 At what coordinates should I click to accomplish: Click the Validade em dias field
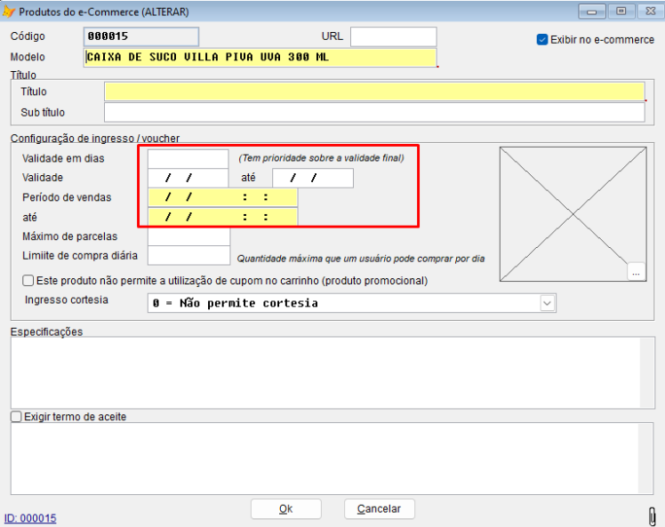tap(188, 158)
